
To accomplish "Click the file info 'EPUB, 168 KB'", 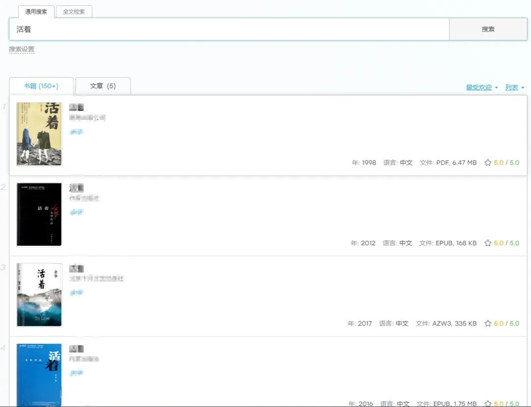I will [456, 243].
